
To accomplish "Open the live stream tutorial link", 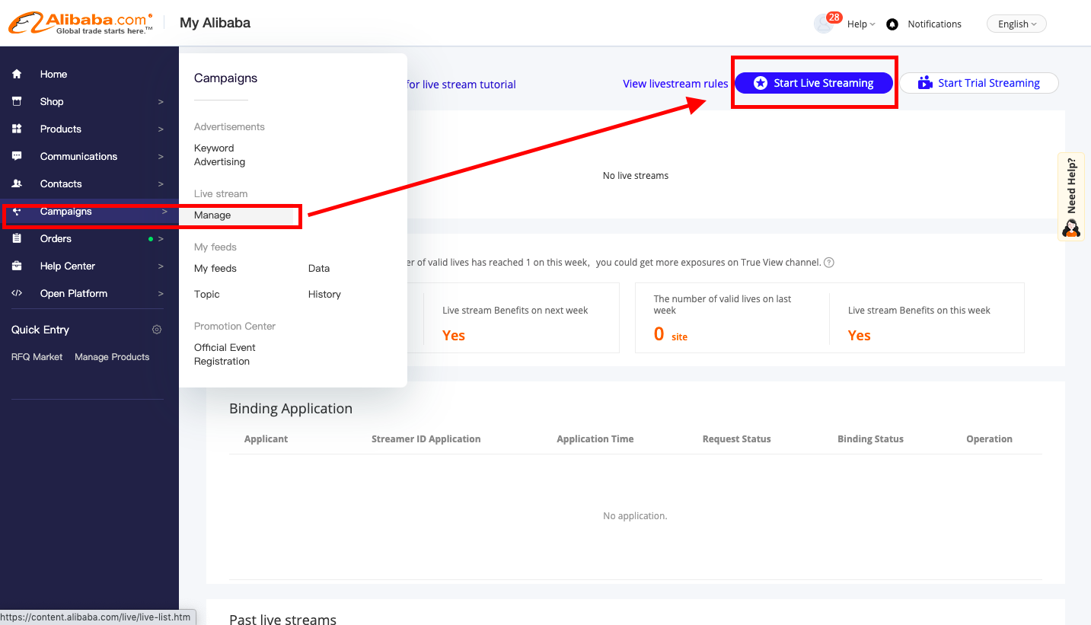I will point(461,85).
